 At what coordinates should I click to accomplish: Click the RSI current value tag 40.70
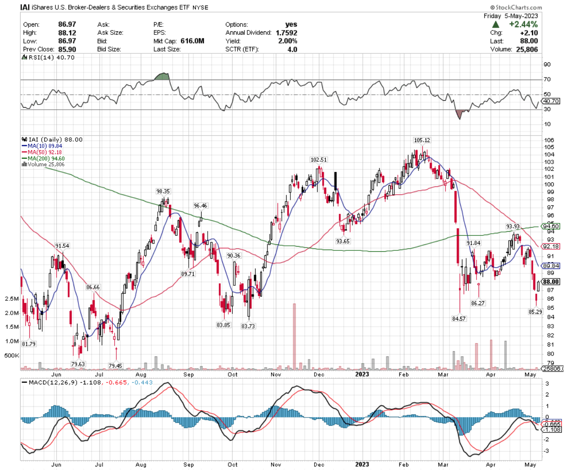tap(551, 101)
